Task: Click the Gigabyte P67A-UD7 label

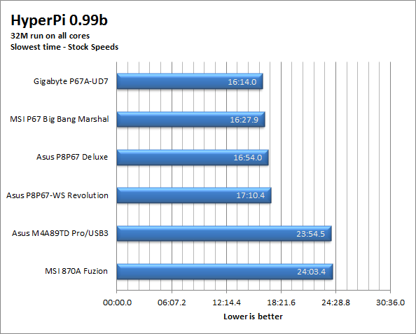Action: [x=71, y=81]
